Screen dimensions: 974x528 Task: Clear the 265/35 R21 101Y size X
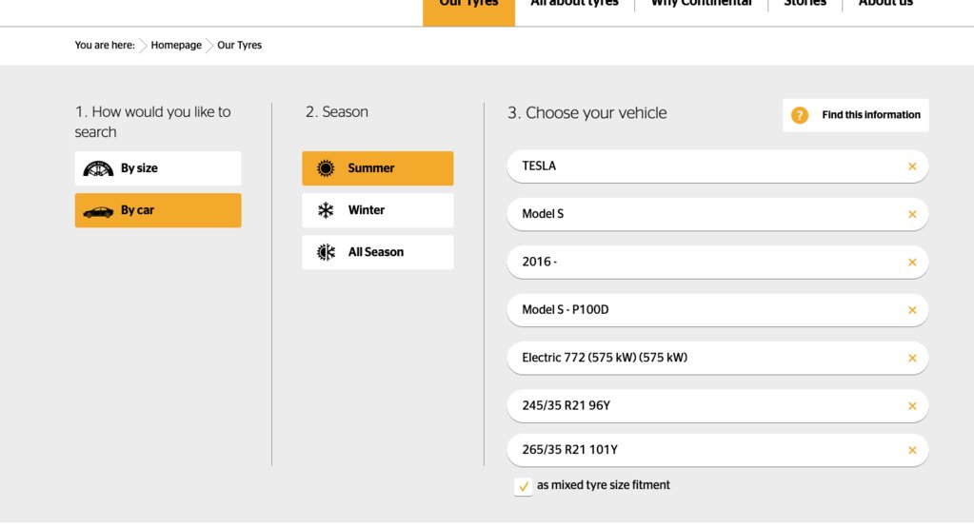(x=912, y=450)
